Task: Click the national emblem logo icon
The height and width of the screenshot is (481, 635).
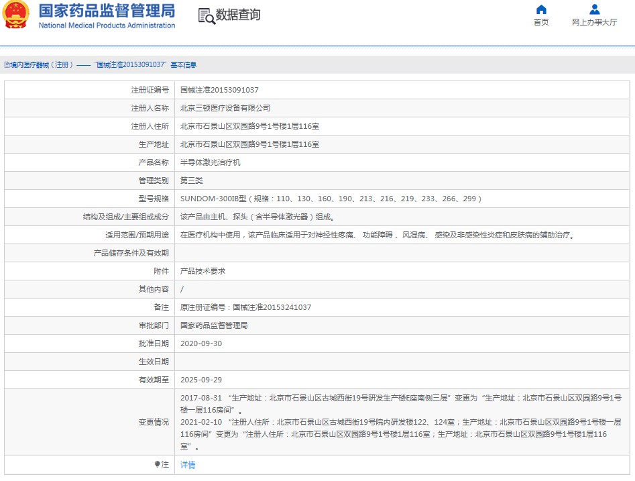Action: click(16, 15)
